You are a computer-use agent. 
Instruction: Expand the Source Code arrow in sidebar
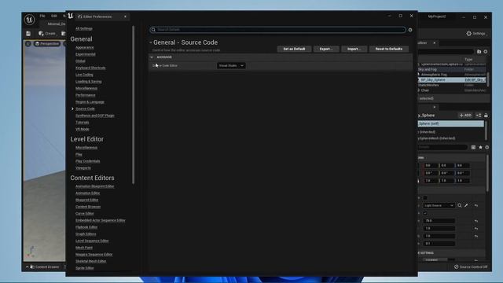72,108
